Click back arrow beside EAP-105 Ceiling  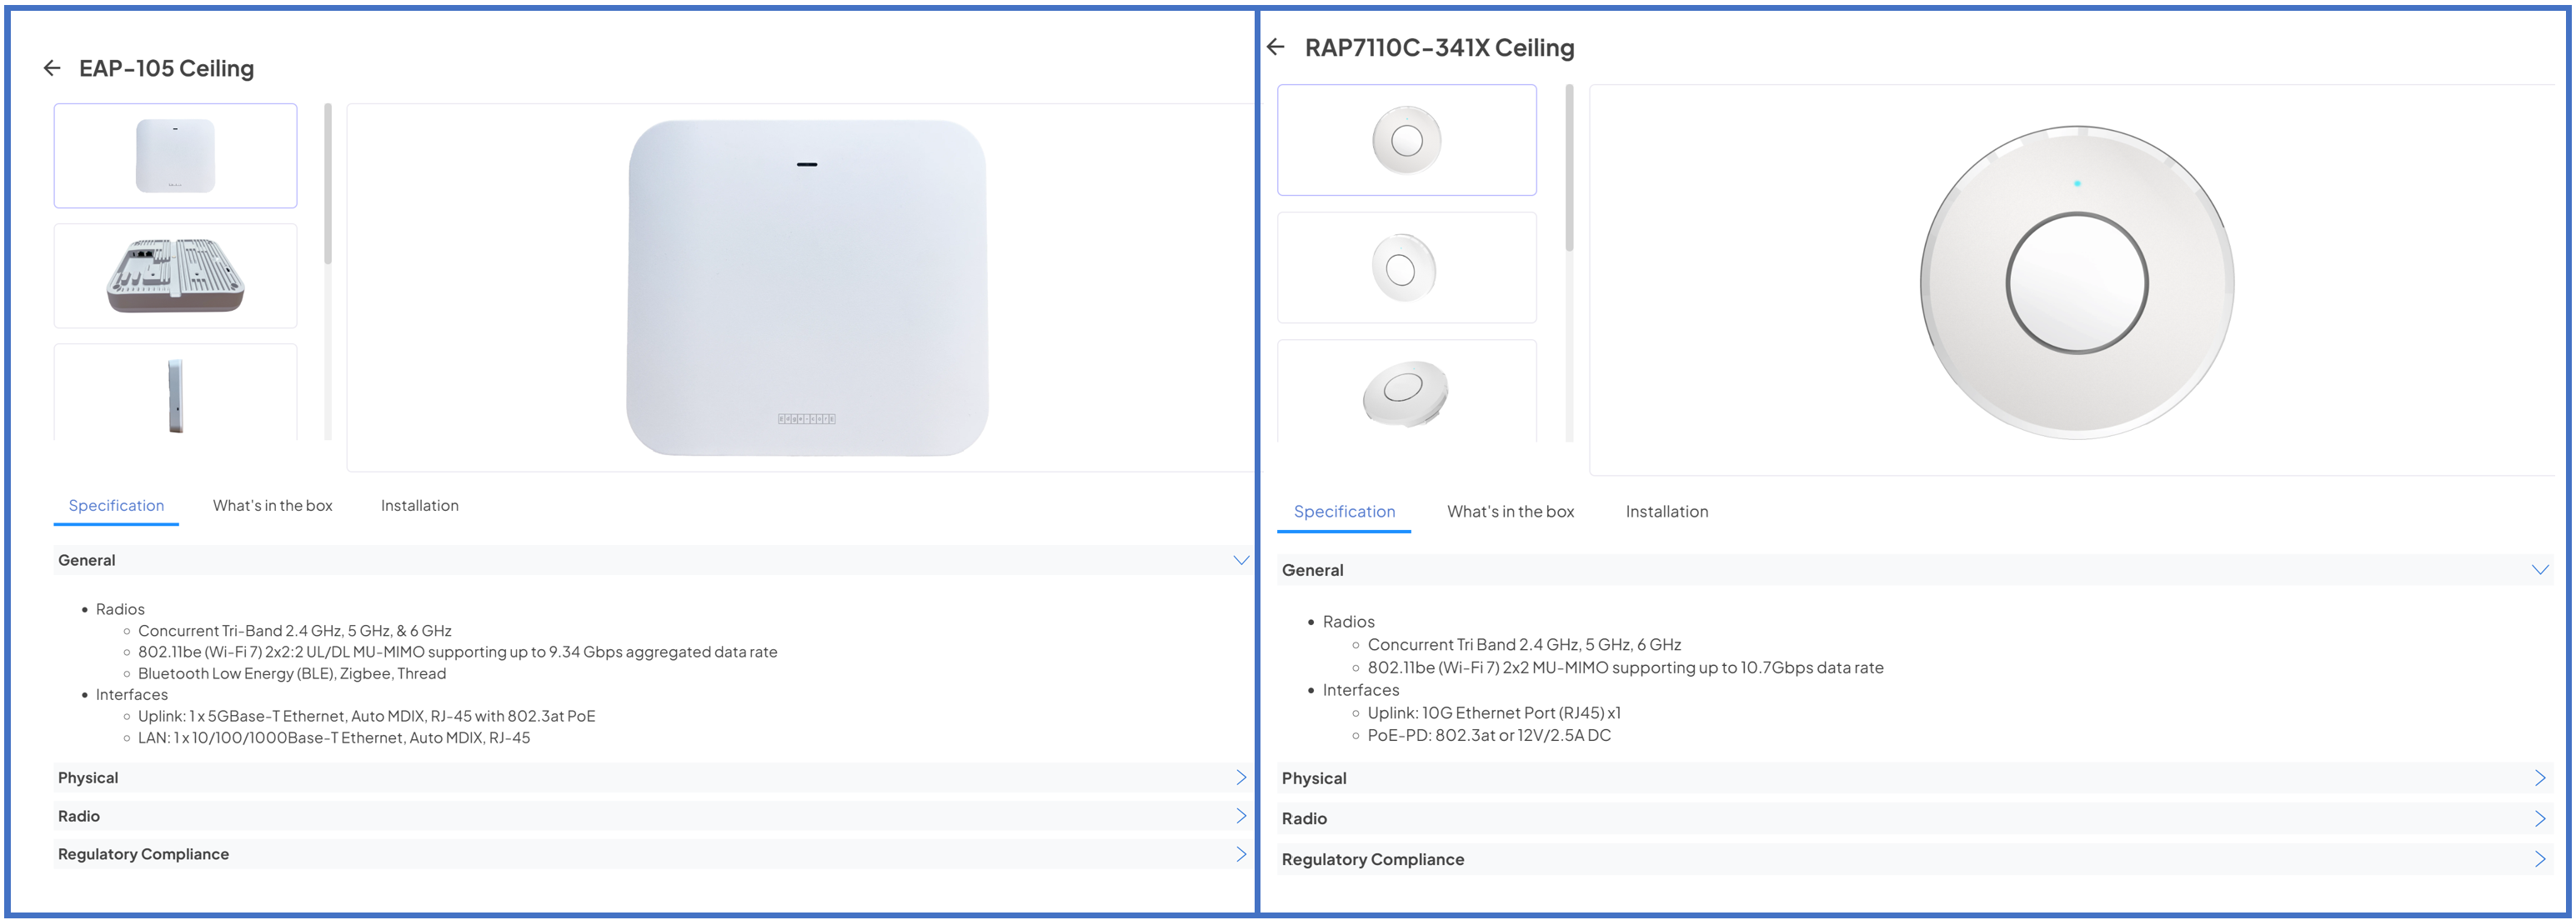pyautogui.click(x=52, y=68)
